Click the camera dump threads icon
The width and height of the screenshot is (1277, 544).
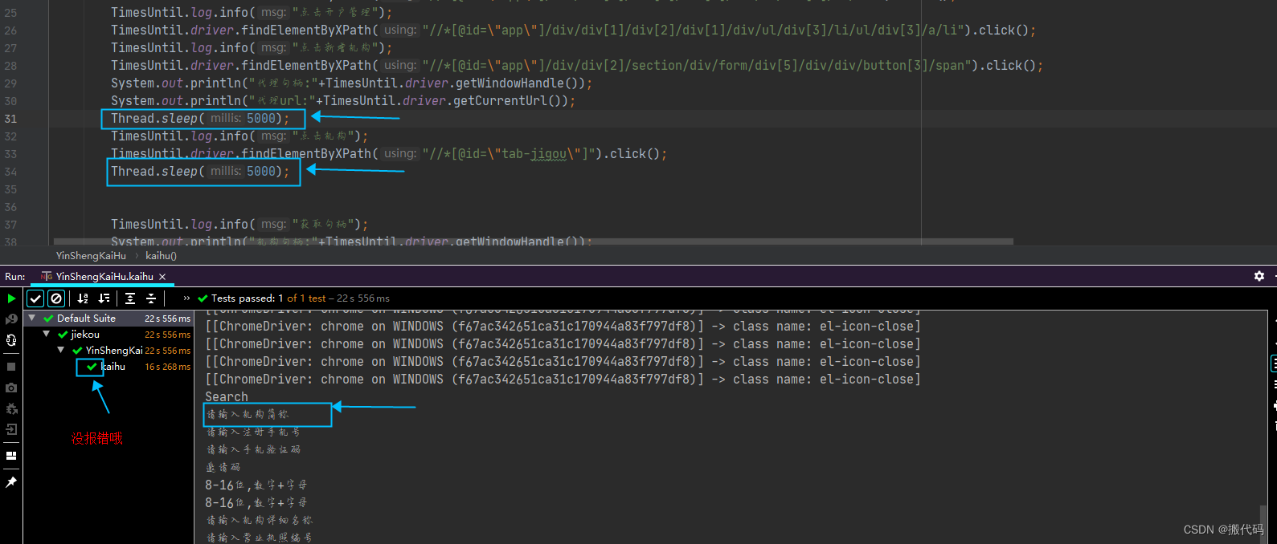point(11,388)
